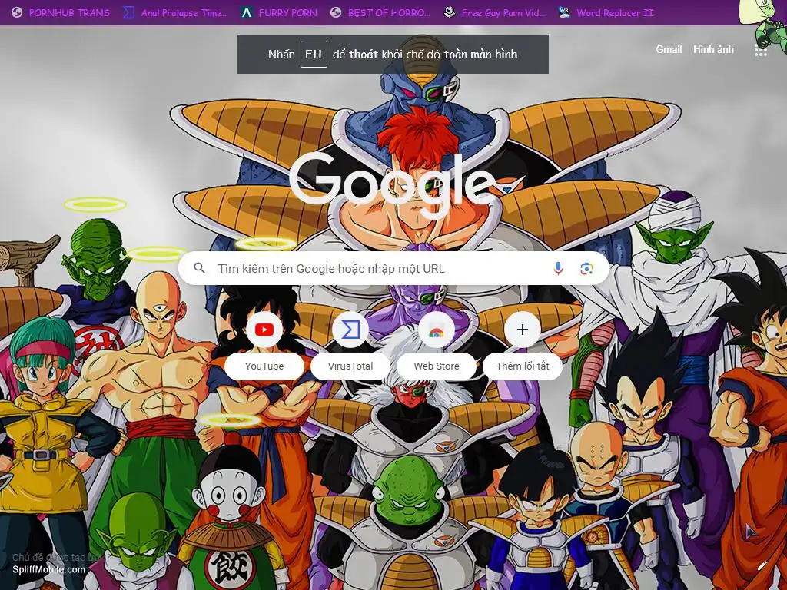787x590 pixels.
Task: Open the PORNHUB TRANS bookmark
Action: 61,12
